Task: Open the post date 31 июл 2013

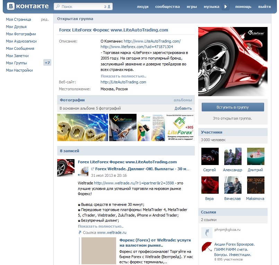Action: [109, 175]
